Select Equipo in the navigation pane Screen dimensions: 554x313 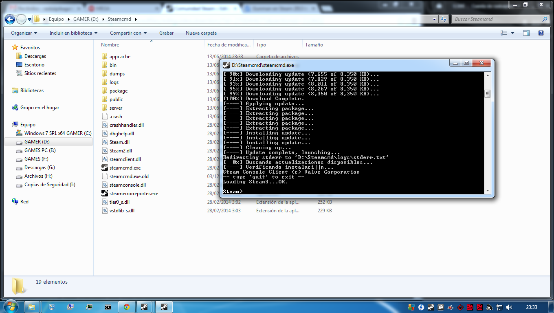pyautogui.click(x=28, y=125)
